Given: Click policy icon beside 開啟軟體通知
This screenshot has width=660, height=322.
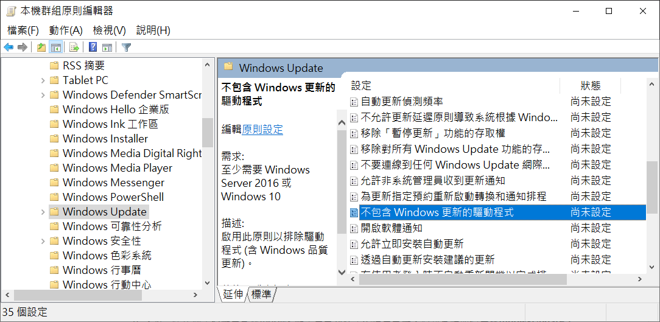Looking at the screenshot, I should coord(354,228).
